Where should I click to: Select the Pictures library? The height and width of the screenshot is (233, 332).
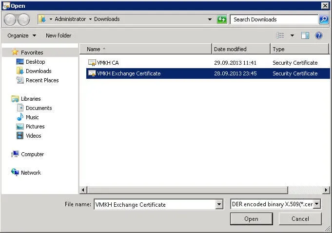coord(35,126)
